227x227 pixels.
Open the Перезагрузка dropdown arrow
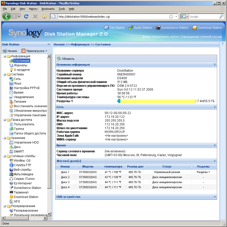46,51
